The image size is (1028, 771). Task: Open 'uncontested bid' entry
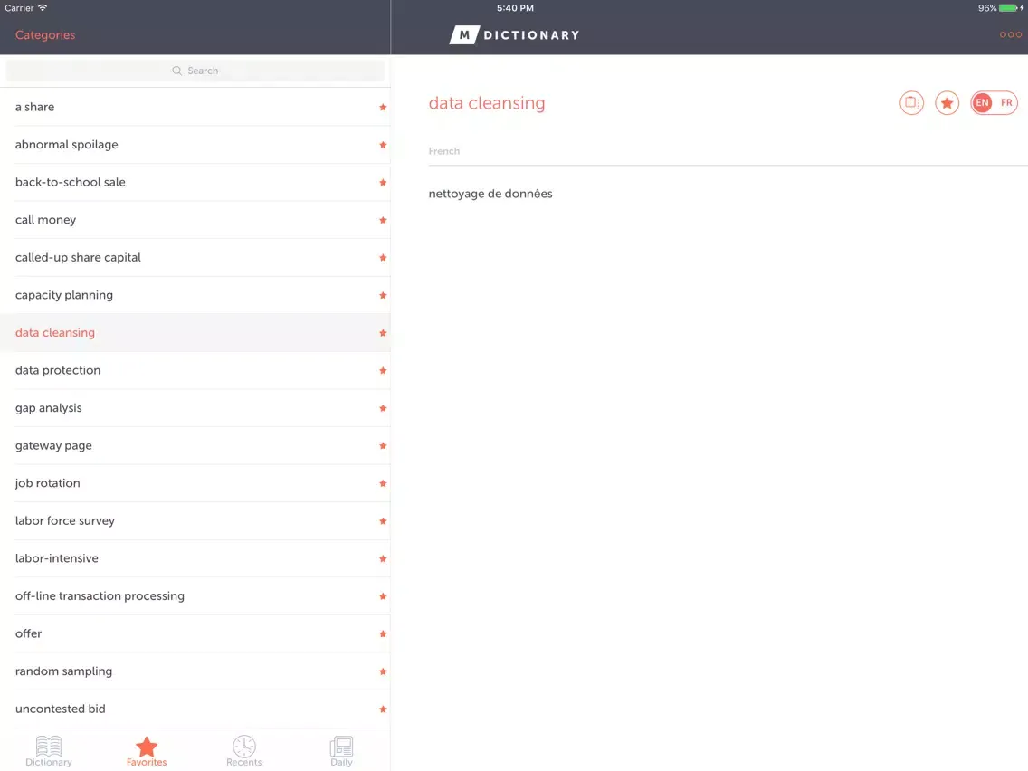[x=195, y=709]
